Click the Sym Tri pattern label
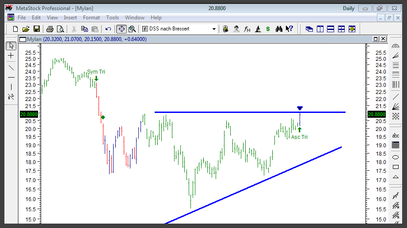Image resolution: width=407 pixels, height=228 pixels. (x=96, y=72)
